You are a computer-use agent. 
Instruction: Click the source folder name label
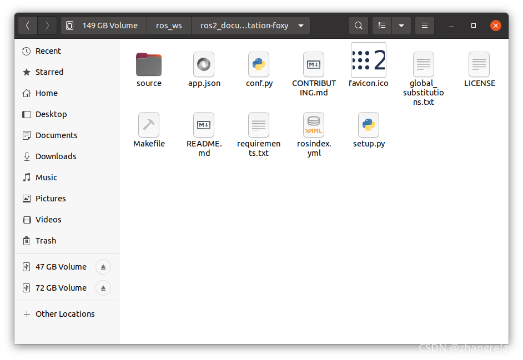pyautogui.click(x=149, y=83)
